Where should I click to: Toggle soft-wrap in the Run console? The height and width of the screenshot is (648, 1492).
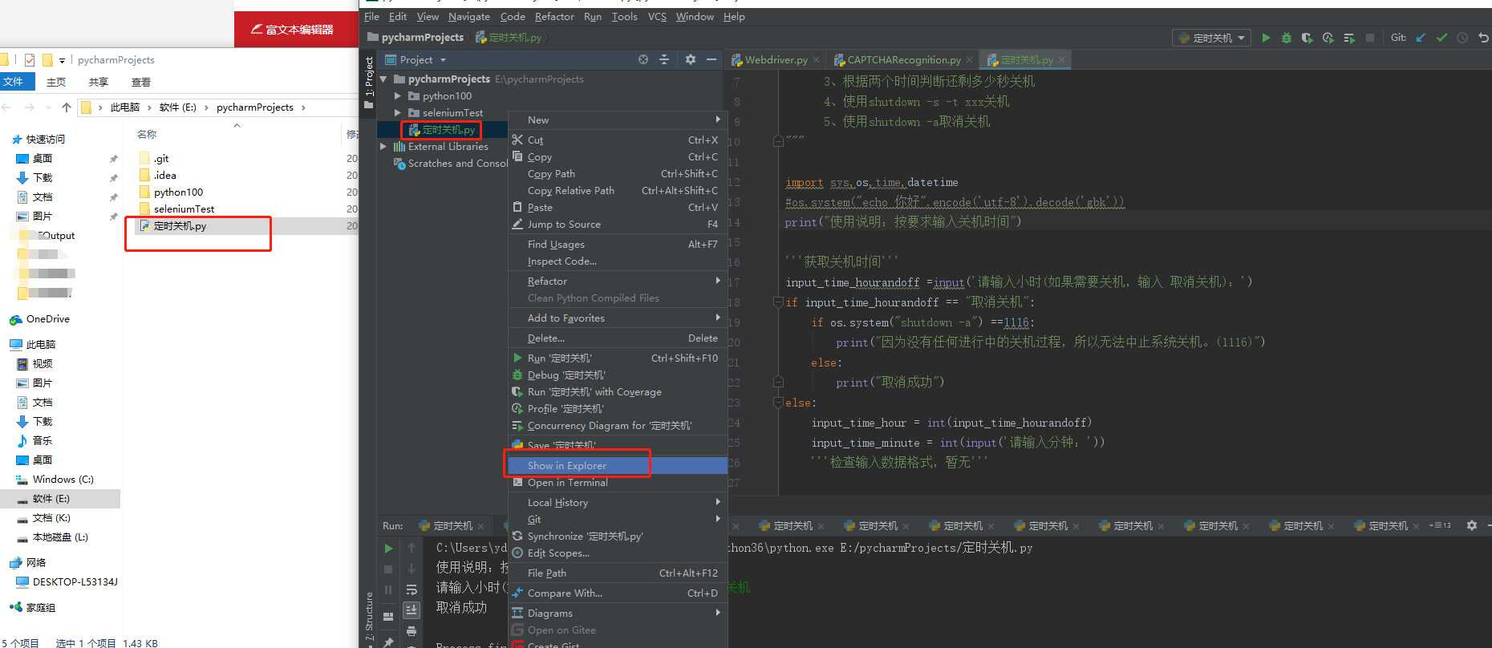pyautogui.click(x=412, y=589)
